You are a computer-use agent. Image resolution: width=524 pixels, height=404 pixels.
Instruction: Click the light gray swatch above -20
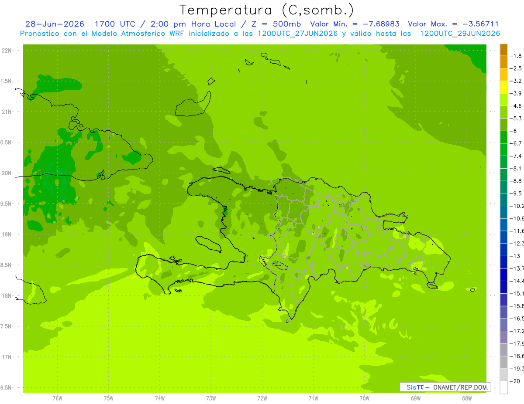pyautogui.click(x=503, y=375)
